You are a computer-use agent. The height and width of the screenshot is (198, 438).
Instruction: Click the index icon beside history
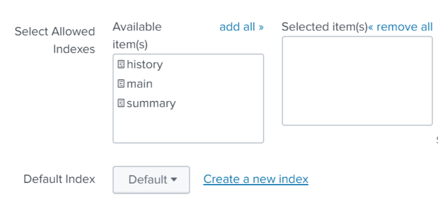pos(121,64)
